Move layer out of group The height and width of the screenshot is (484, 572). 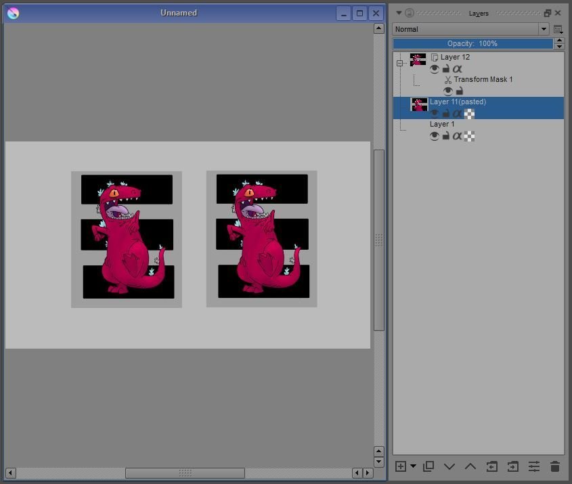tap(491, 466)
